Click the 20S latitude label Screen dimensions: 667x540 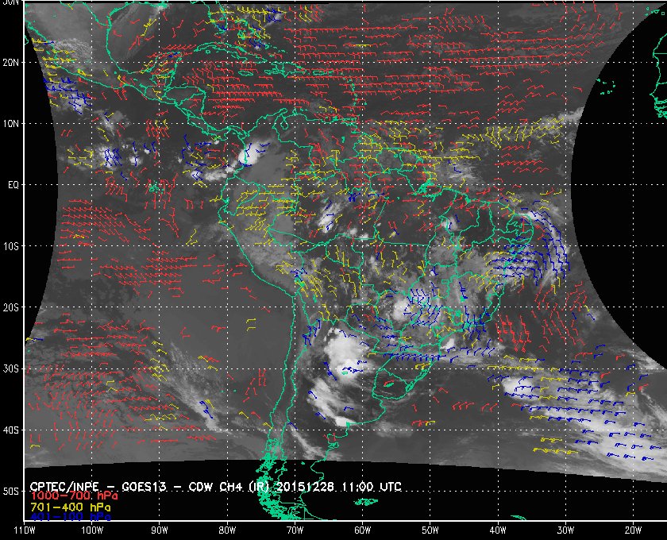tap(10, 307)
